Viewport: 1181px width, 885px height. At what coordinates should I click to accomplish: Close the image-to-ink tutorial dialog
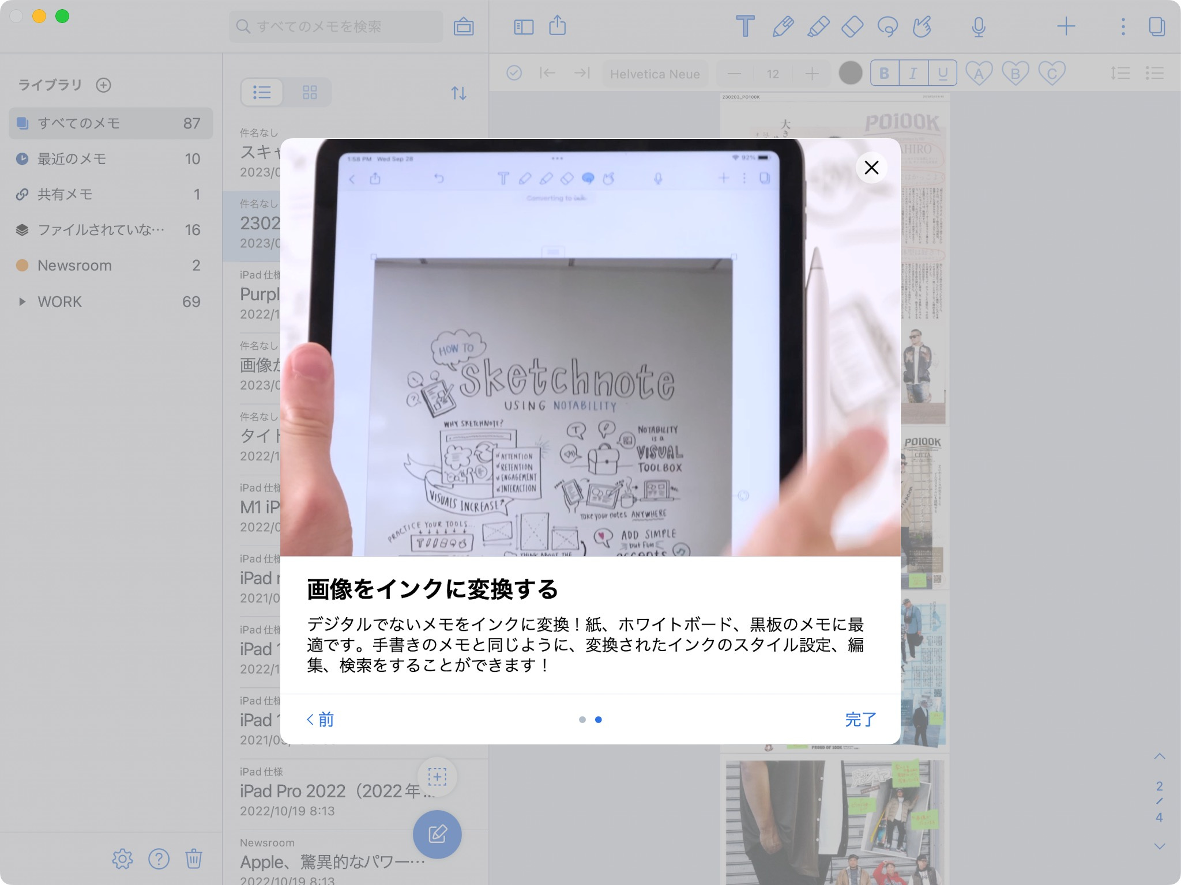tap(871, 168)
